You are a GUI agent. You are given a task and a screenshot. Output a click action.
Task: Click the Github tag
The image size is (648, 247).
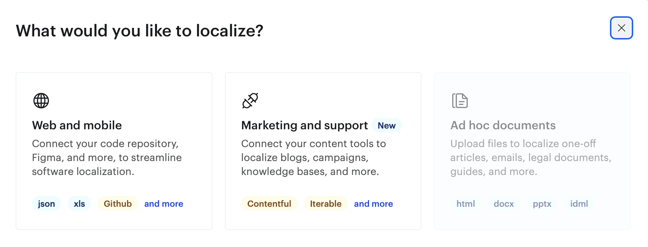(x=118, y=204)
